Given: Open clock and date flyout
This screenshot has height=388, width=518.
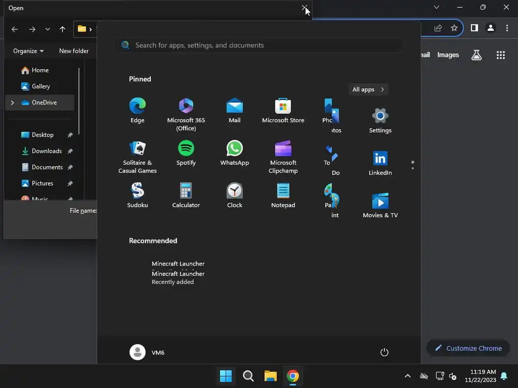Looking at the screenshot, I should (481, 376).
